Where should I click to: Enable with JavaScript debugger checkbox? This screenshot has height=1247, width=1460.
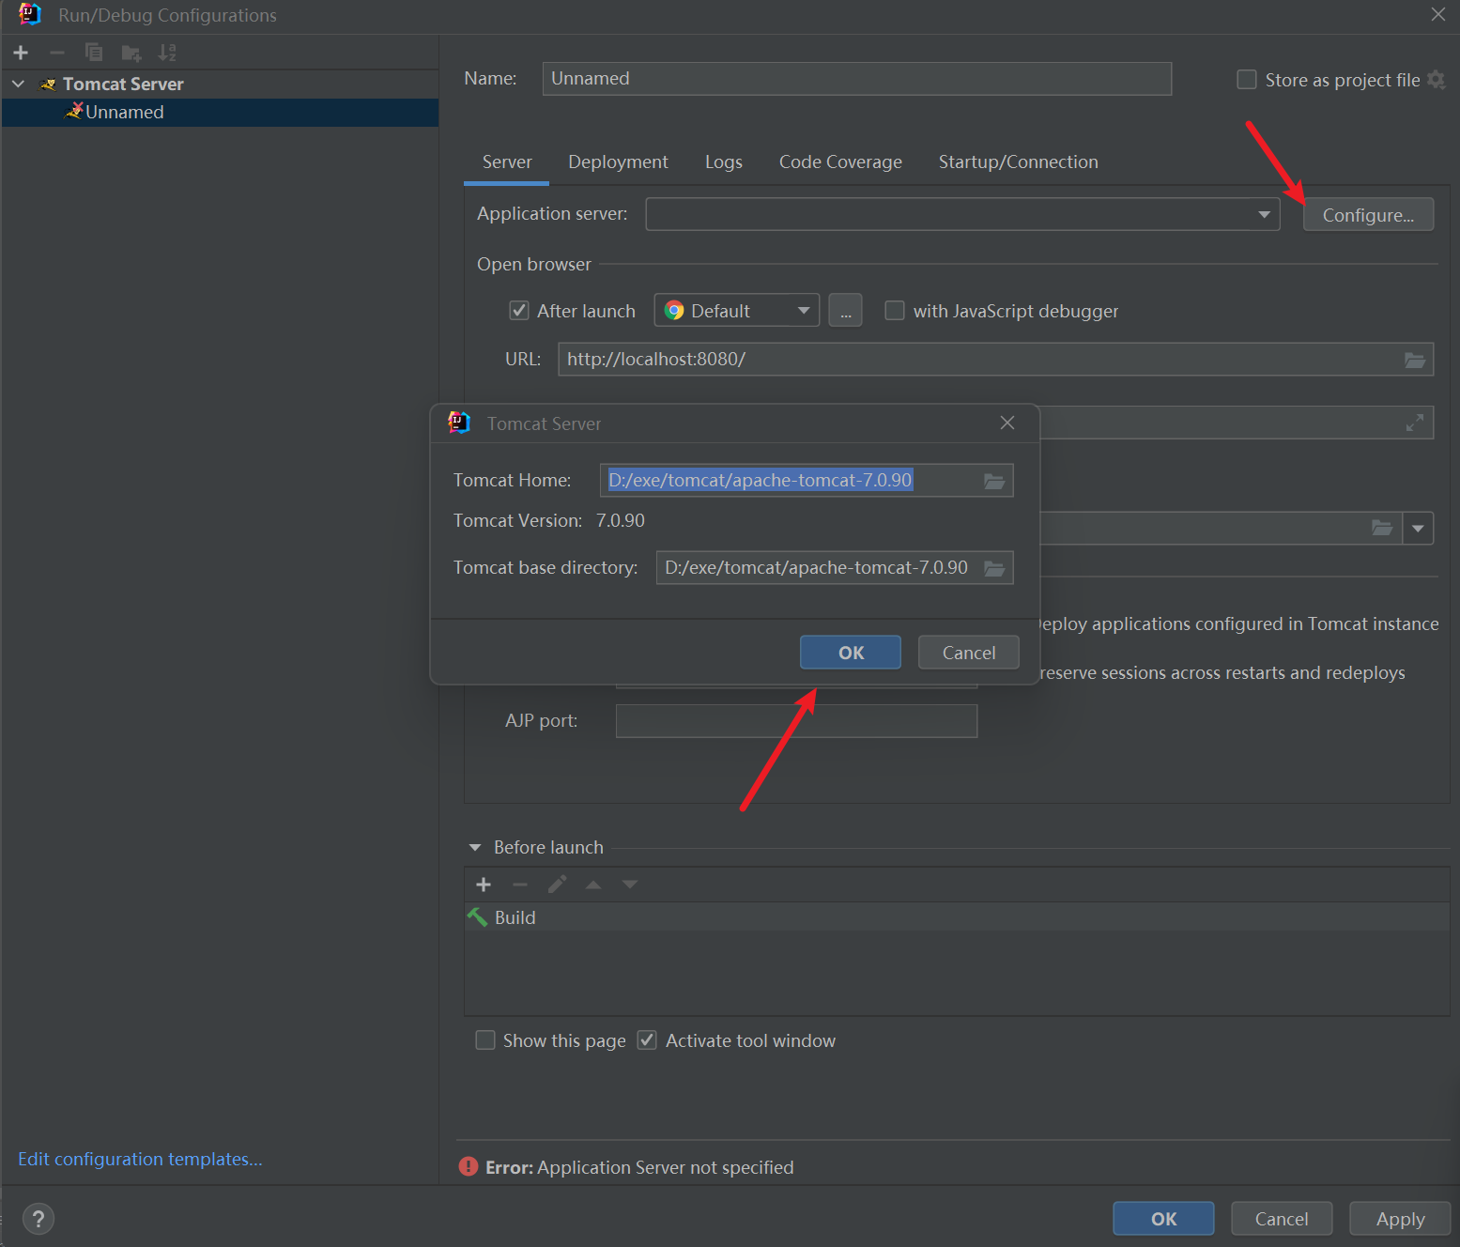tap(895, 311)
